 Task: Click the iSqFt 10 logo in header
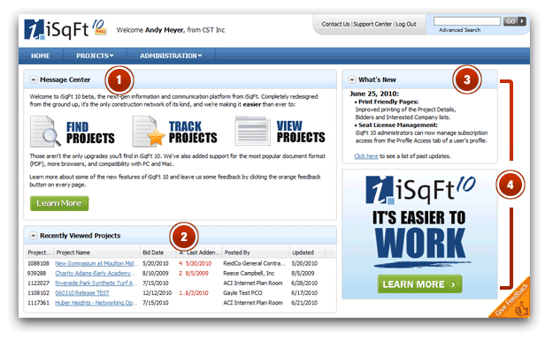[65, 29]
